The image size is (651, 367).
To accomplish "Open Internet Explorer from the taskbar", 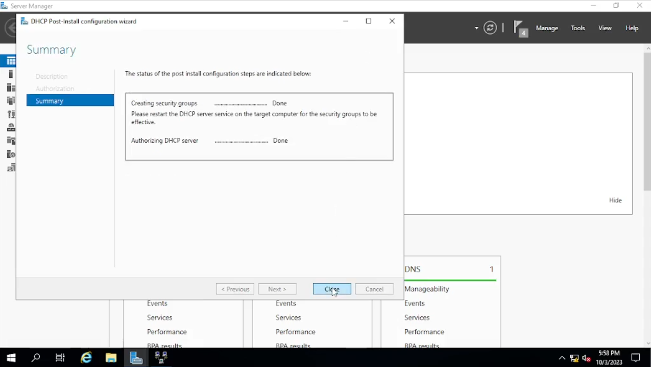I will [86, 358].
